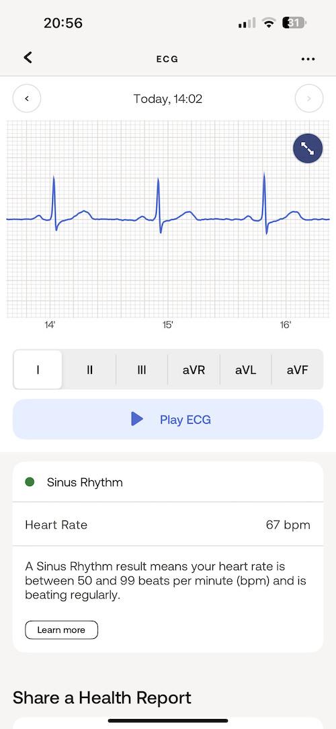Expand ECG chart to full screen
This screenshot has width=336, height=729.
308,149
